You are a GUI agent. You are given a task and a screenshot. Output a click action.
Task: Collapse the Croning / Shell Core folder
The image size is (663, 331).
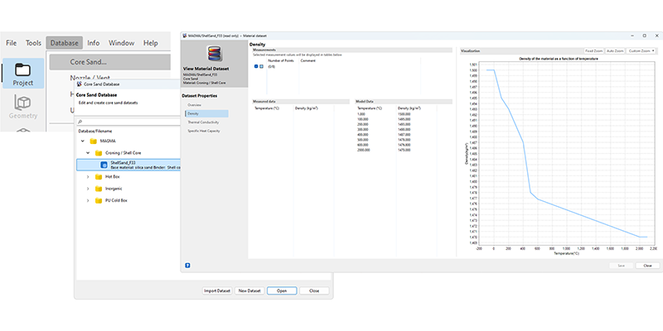[88, 153]
